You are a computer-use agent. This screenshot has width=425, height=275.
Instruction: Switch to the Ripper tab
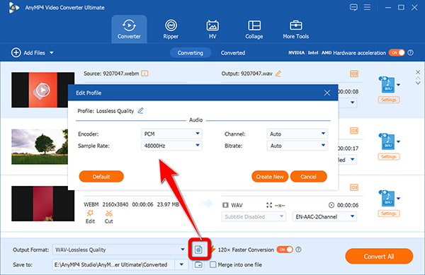[x=171, y=29]
